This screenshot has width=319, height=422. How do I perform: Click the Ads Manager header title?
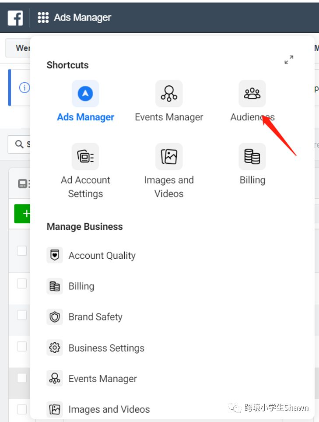click(82, 18)
